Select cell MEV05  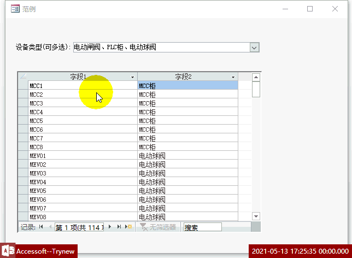pos(83,191)
